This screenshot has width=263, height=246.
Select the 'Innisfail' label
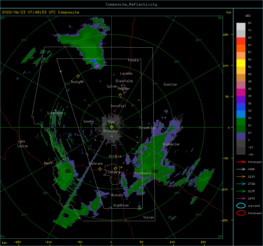coord(118,106)
